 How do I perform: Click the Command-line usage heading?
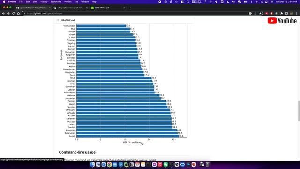tap(77, 152)
